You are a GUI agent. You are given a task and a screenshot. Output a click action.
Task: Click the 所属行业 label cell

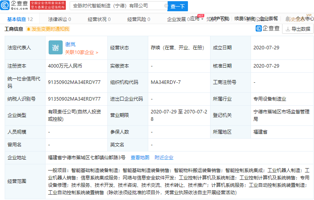point(230,99)
